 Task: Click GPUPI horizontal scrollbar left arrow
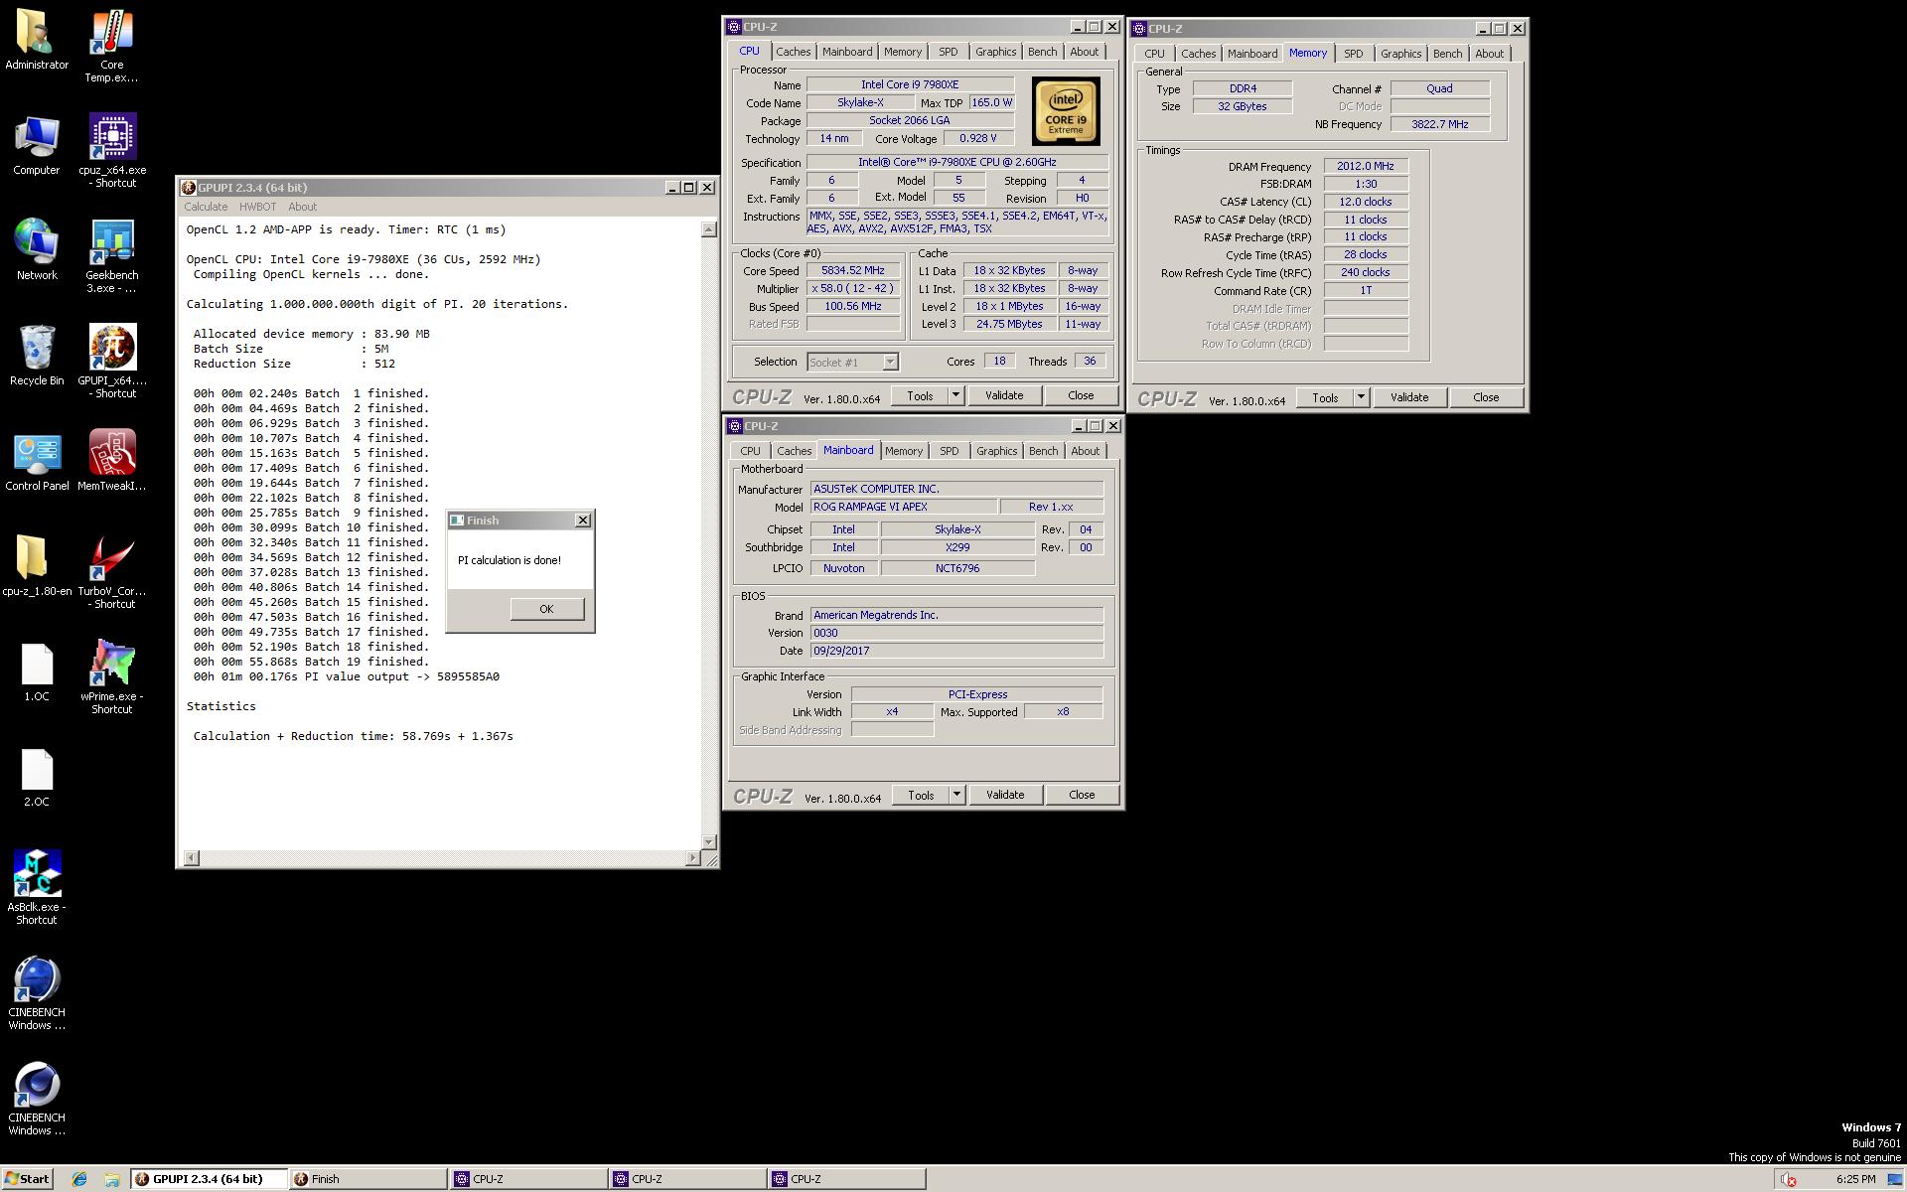192,858
